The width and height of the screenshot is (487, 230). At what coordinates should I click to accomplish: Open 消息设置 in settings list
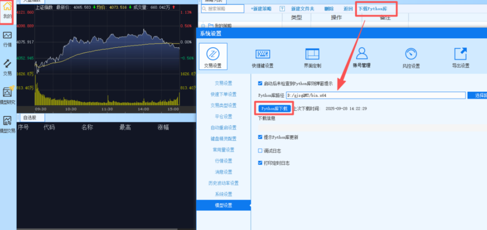224,172
